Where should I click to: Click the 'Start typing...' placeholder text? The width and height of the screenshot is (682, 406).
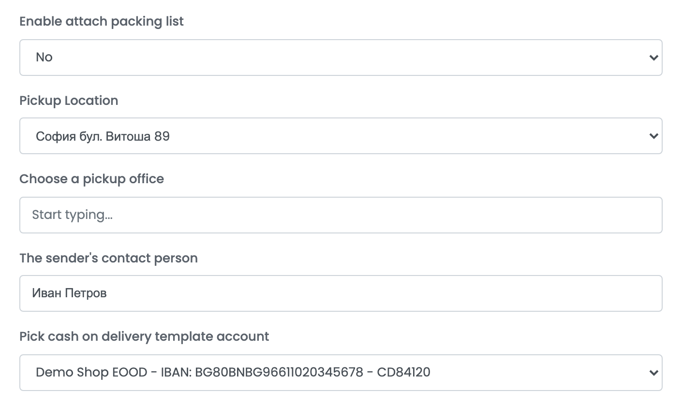tap(72, 215)
